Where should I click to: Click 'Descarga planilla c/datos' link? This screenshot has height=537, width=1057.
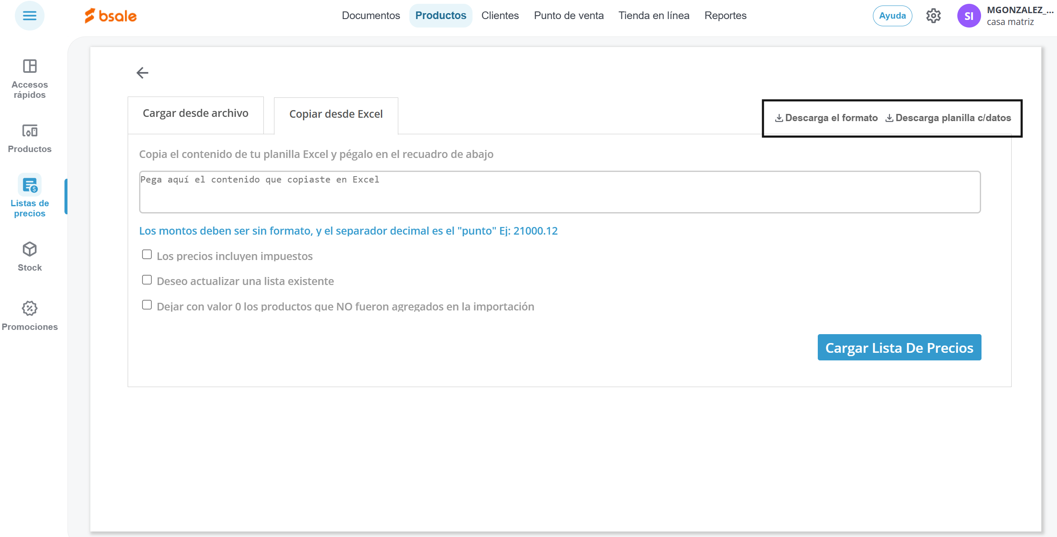click(948, 118)
